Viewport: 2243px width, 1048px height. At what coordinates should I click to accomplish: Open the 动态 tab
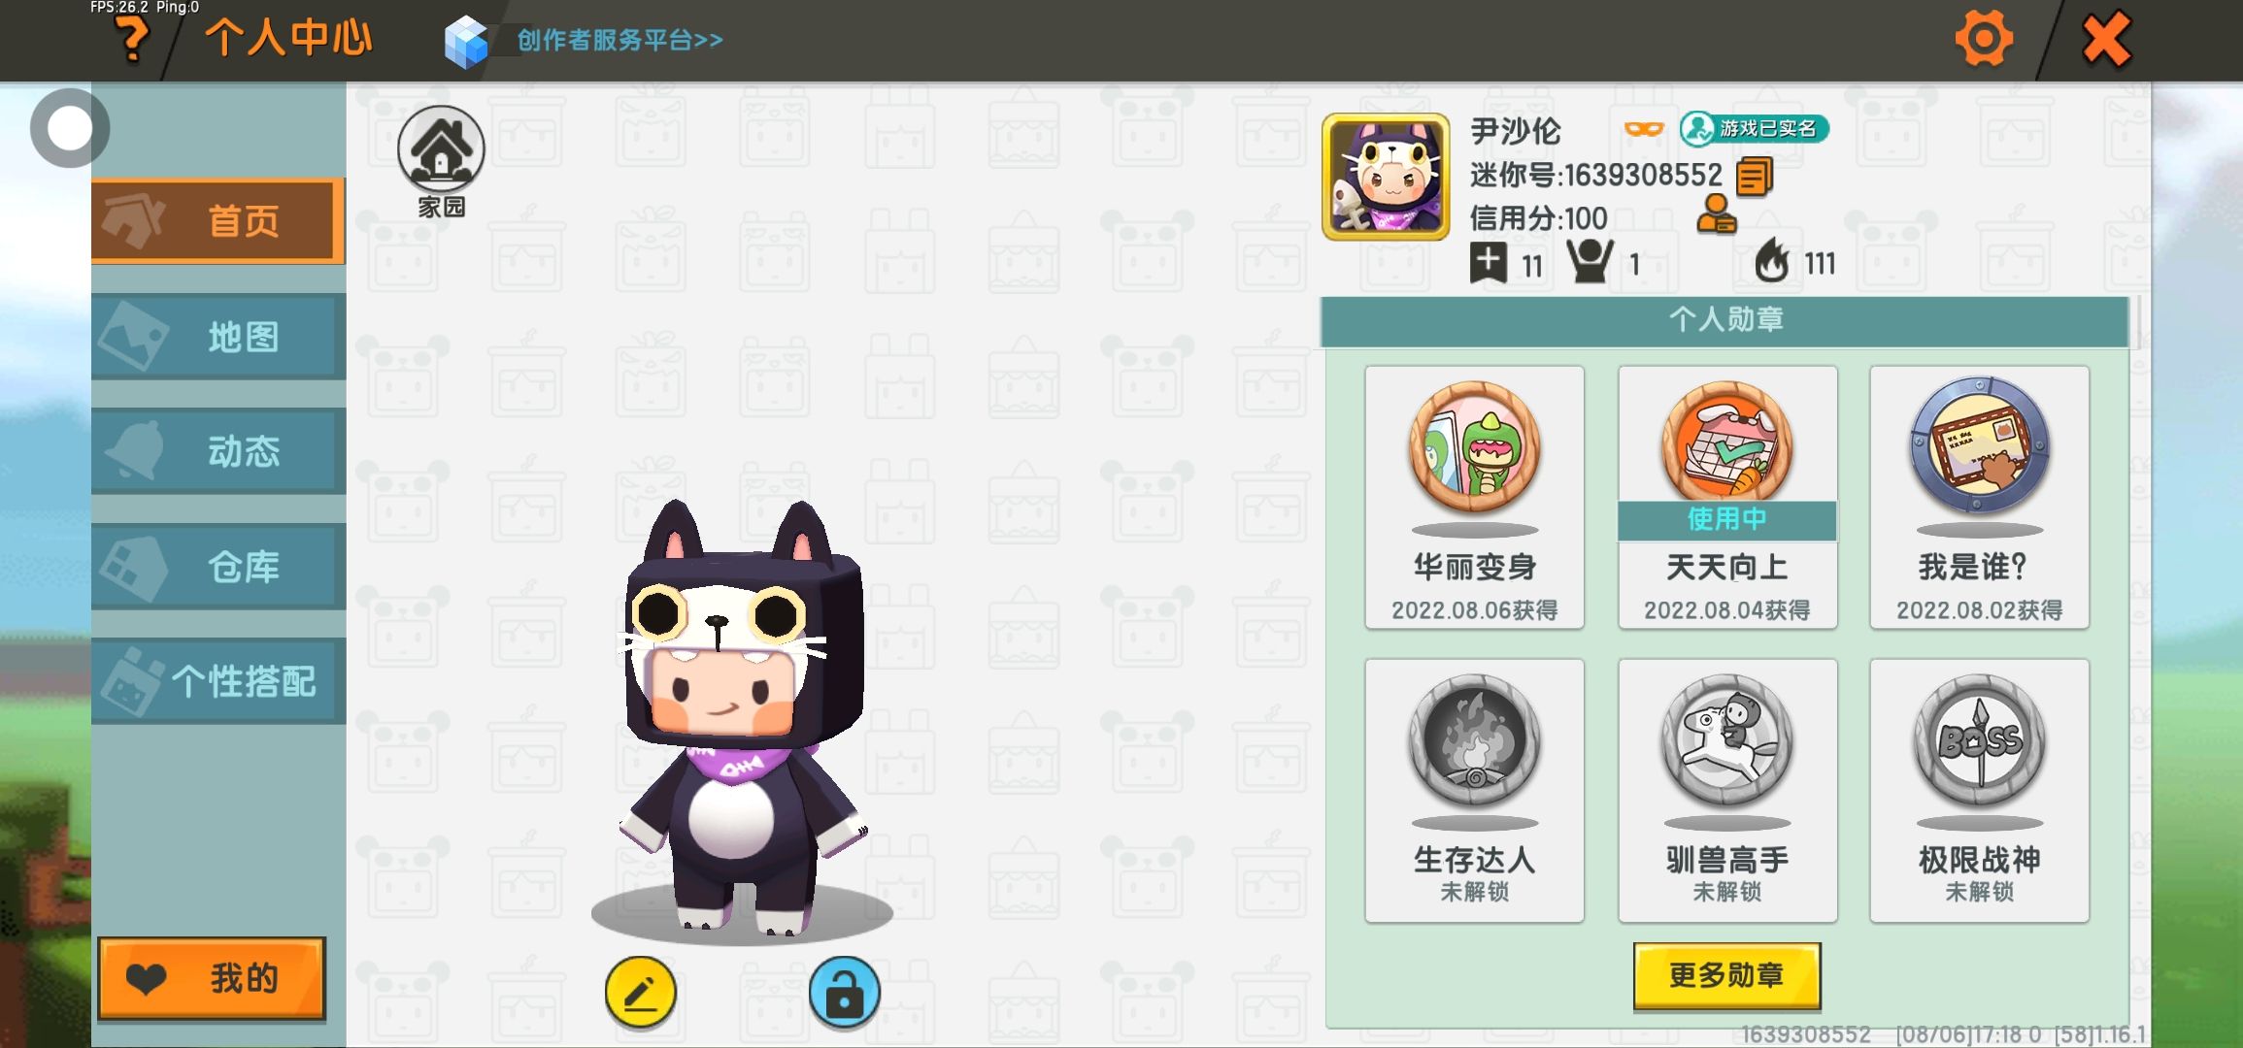pos(218,450)
